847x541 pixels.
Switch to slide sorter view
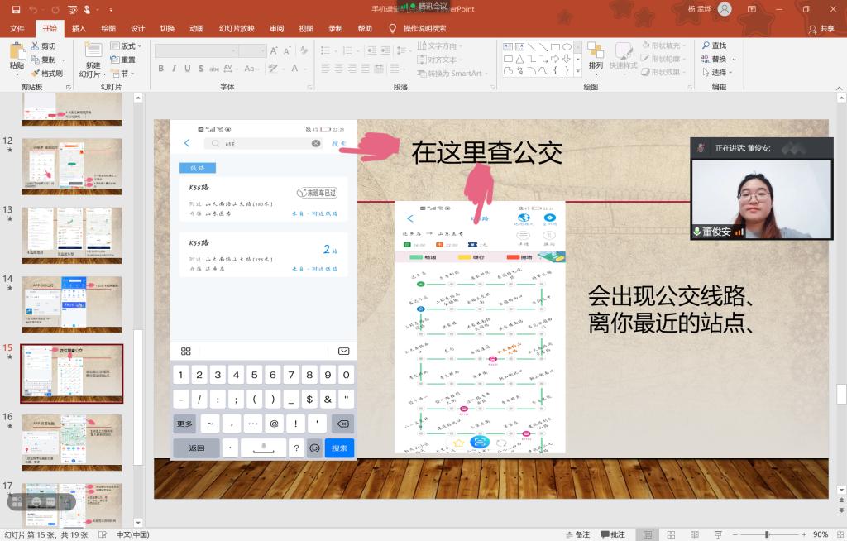tap(669, 534)
